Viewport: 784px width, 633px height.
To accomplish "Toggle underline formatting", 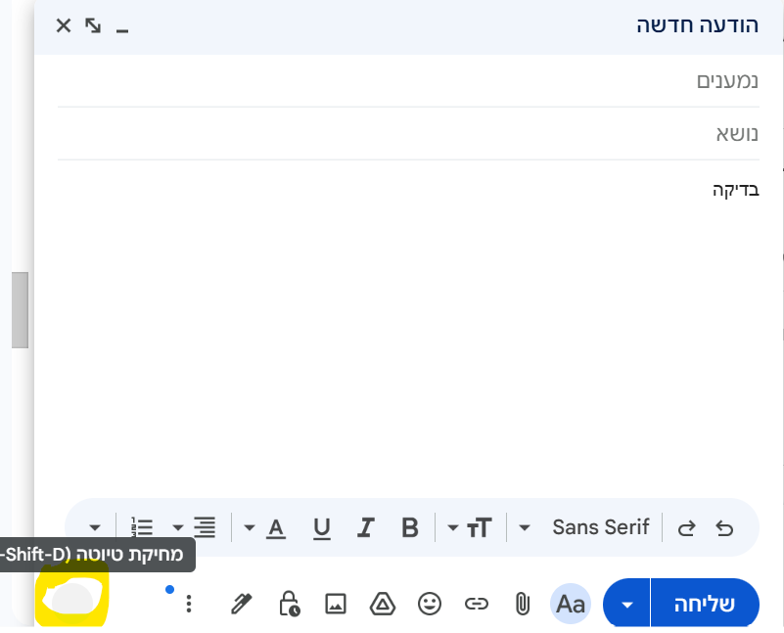I will tap(321, 528).
